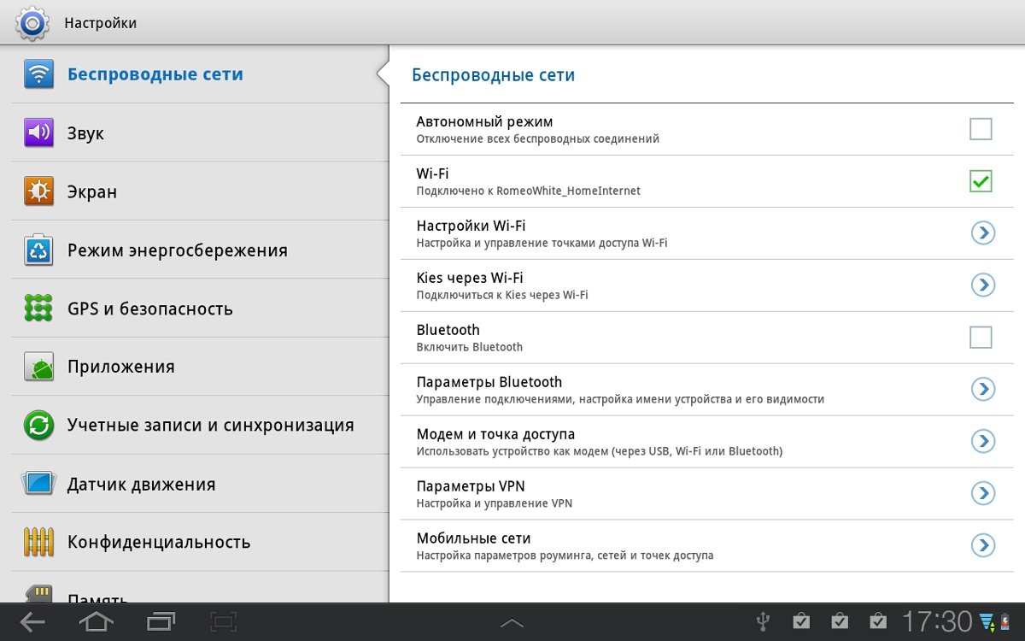Open the Параметры VPN arrow chevron

point(983,493)
